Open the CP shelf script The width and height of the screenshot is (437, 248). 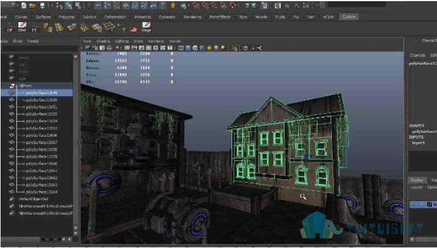point(9,27)
